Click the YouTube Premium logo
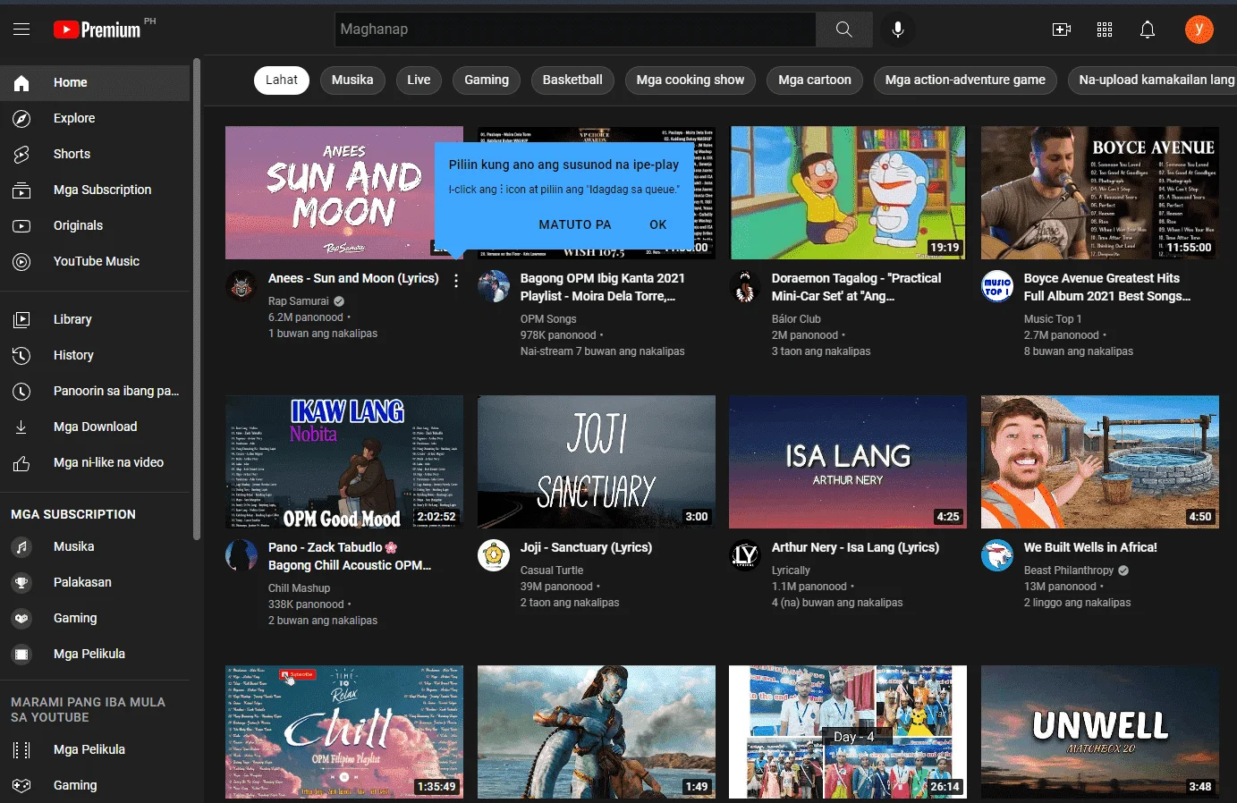This screenshot has height=803, width=1237. (97, 30)
